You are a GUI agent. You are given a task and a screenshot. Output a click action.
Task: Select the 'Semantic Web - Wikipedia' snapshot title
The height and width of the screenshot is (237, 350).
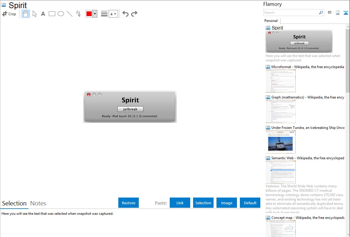click(x=308, y=158)
